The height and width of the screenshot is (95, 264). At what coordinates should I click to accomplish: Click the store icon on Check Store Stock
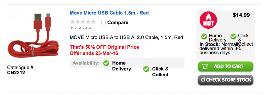(203, 80)
